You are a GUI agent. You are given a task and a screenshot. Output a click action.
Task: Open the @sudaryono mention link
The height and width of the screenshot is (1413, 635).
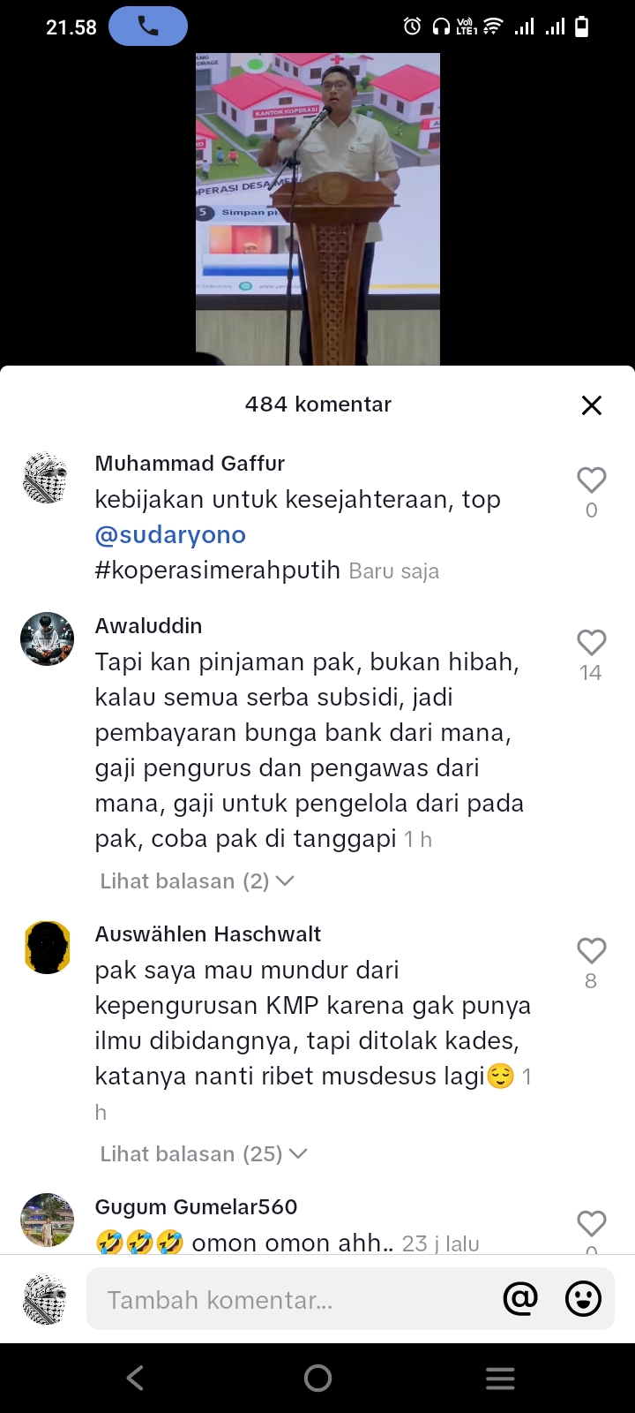tap(170, 535)
